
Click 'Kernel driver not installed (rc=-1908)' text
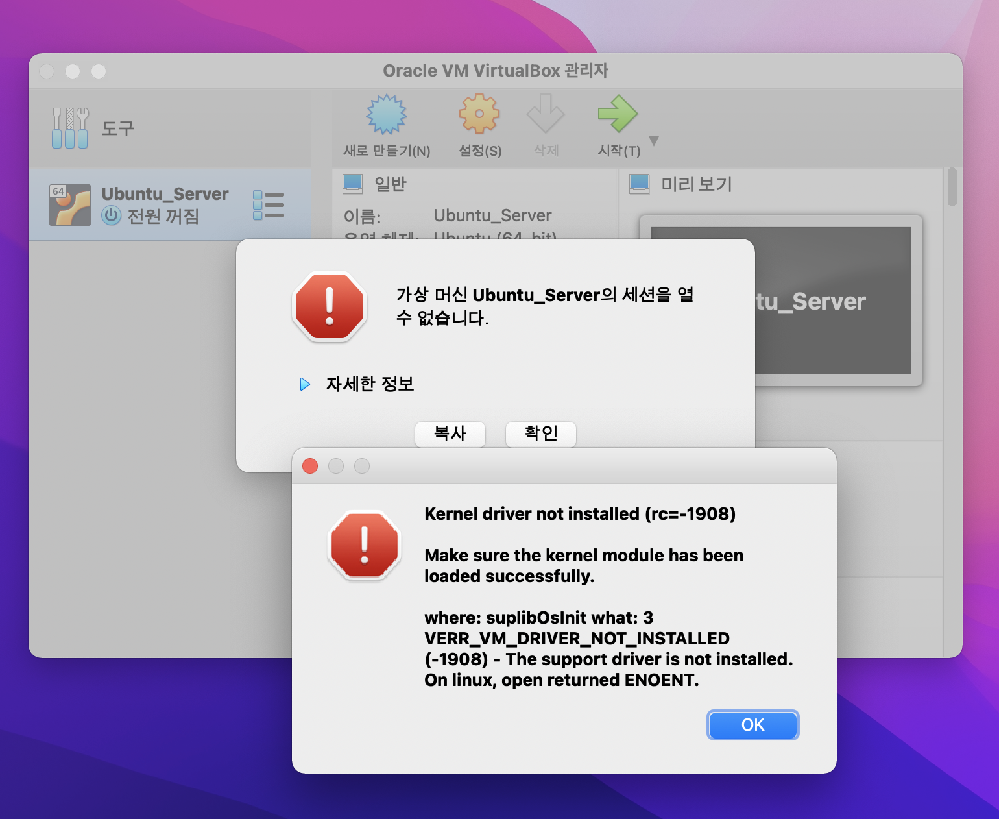coord(580,514)
